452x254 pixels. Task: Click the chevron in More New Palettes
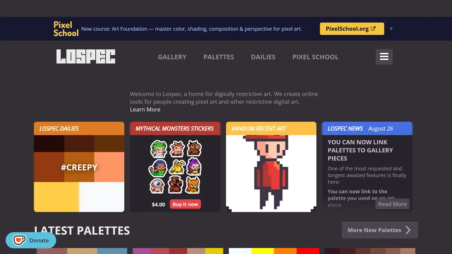coord(408,230)
